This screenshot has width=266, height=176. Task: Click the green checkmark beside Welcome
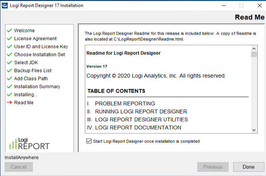pyautogui.click(x=9, y=31)
